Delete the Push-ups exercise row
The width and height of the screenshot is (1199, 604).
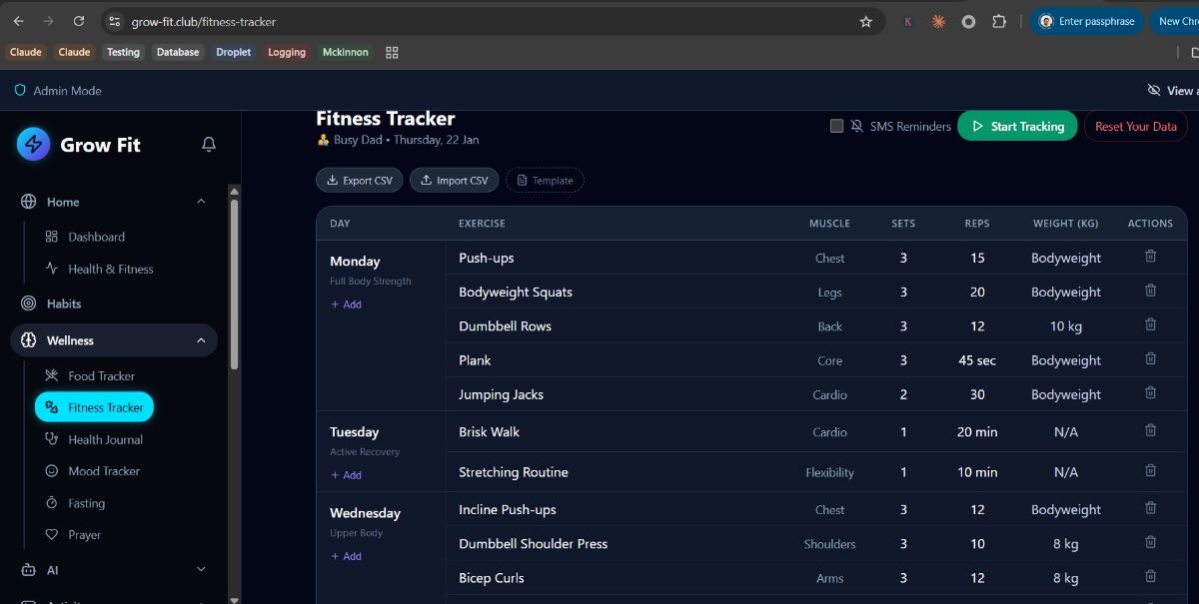pyautogui.click(x=1150, y=257)
